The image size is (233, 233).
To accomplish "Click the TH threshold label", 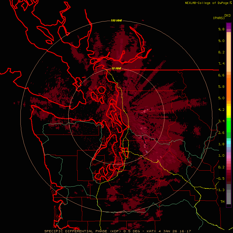I will click(x=222, y=202).
